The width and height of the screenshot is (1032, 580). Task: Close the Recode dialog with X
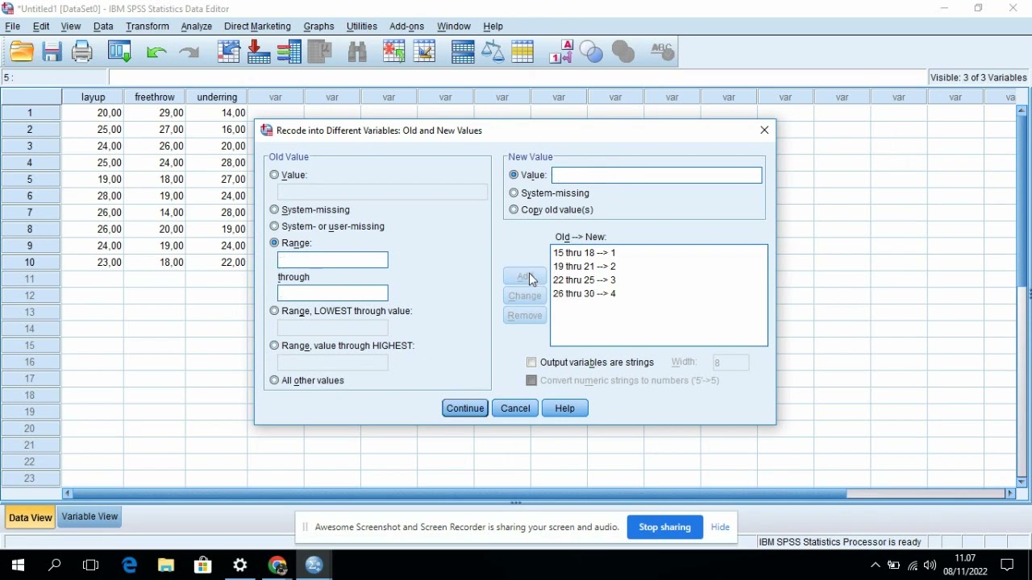click(x=764, y=130)
